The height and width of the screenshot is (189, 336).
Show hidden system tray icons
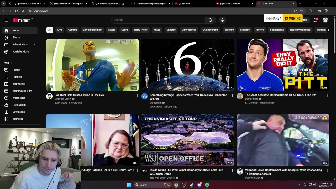pyautogui.click(x=299, y=185)
